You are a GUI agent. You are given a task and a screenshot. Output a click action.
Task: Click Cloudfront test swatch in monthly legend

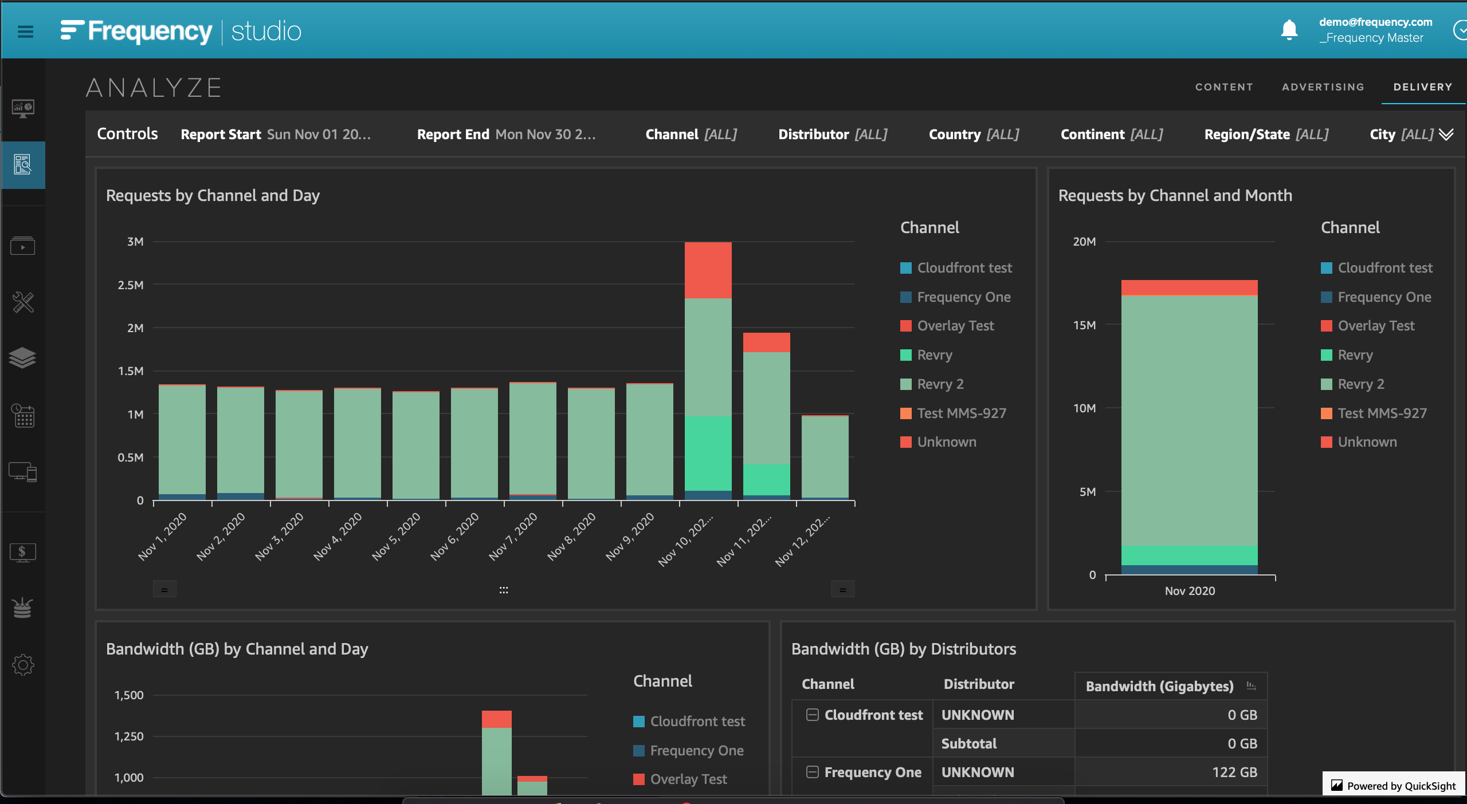(1326, 268)
